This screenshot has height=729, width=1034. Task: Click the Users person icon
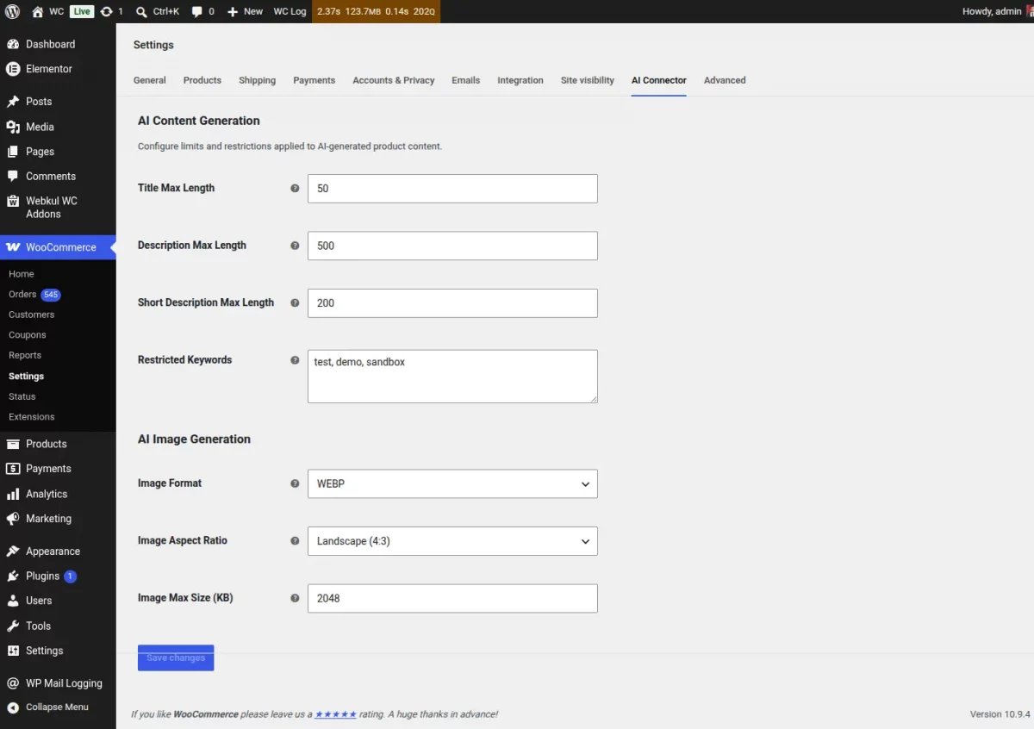[13, 601]
